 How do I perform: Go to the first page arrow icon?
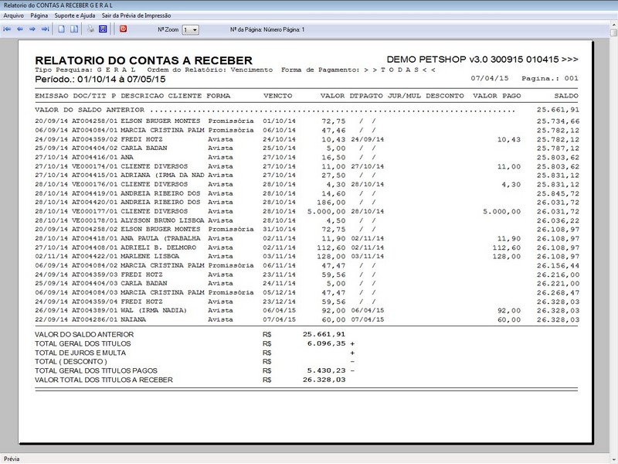coord(7,29)
